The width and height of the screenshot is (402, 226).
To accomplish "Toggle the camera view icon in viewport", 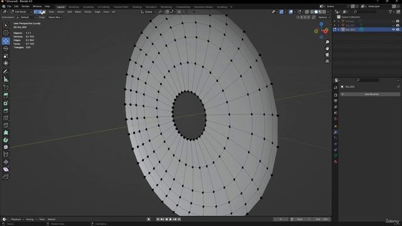I will pos(327,55).
